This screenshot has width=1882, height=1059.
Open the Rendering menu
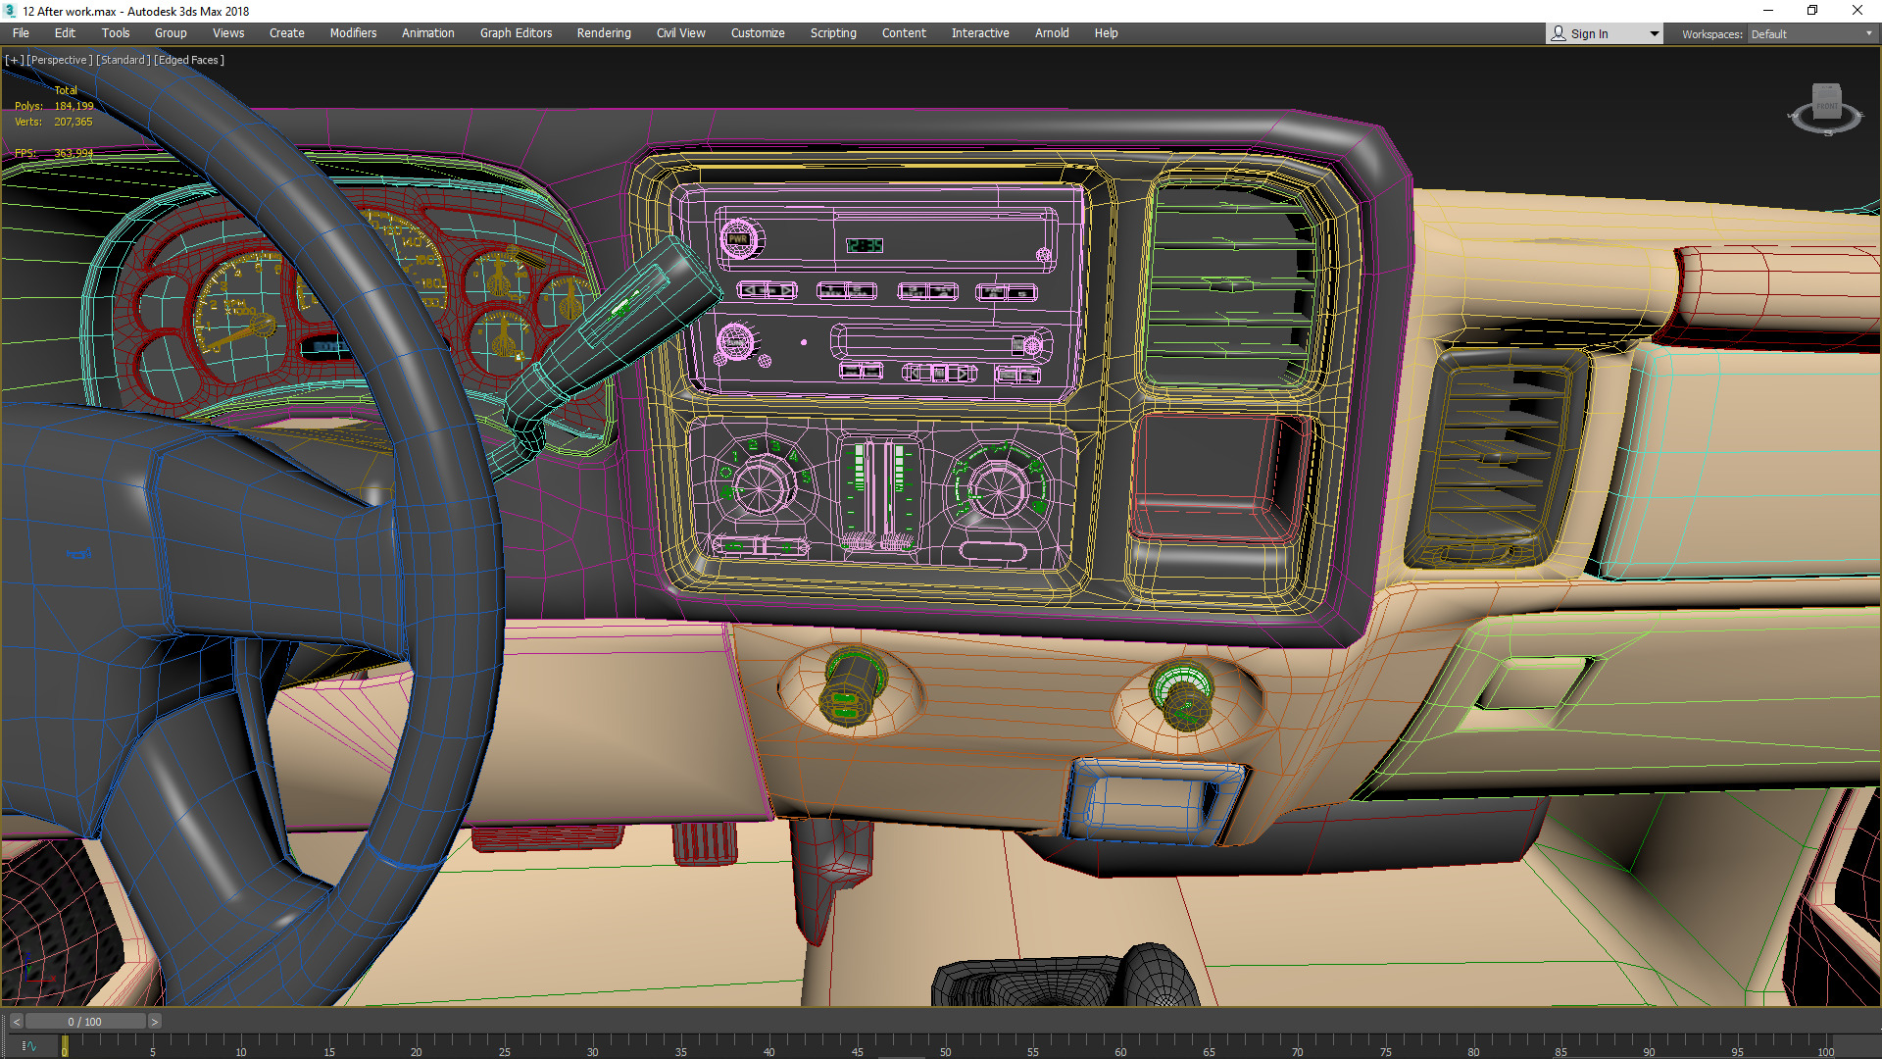603,33
